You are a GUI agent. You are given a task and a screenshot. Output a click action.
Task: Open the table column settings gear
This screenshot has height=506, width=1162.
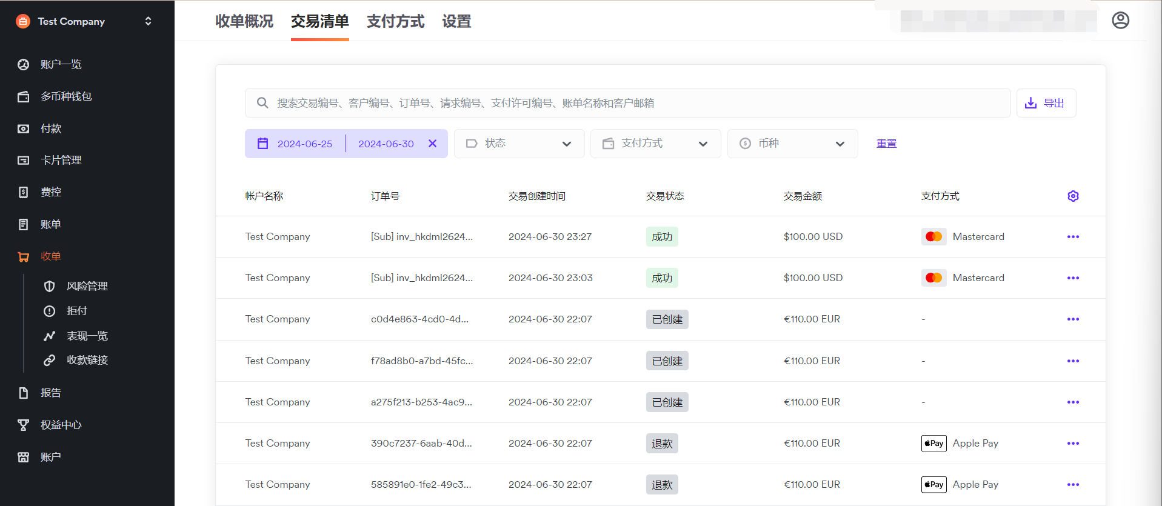click(x=1073, y=196)
